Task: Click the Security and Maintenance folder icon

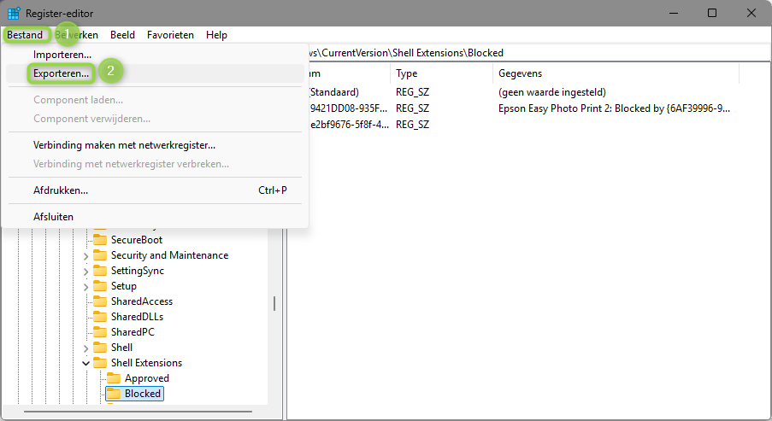Action: click(x=100, y=255)
